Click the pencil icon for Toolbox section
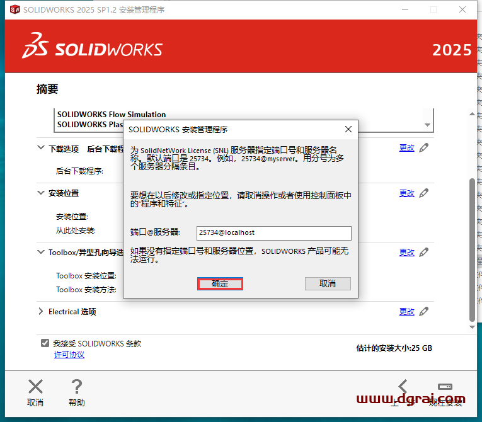This screenshot has width=482, height=422. click(x=424, y=252)
